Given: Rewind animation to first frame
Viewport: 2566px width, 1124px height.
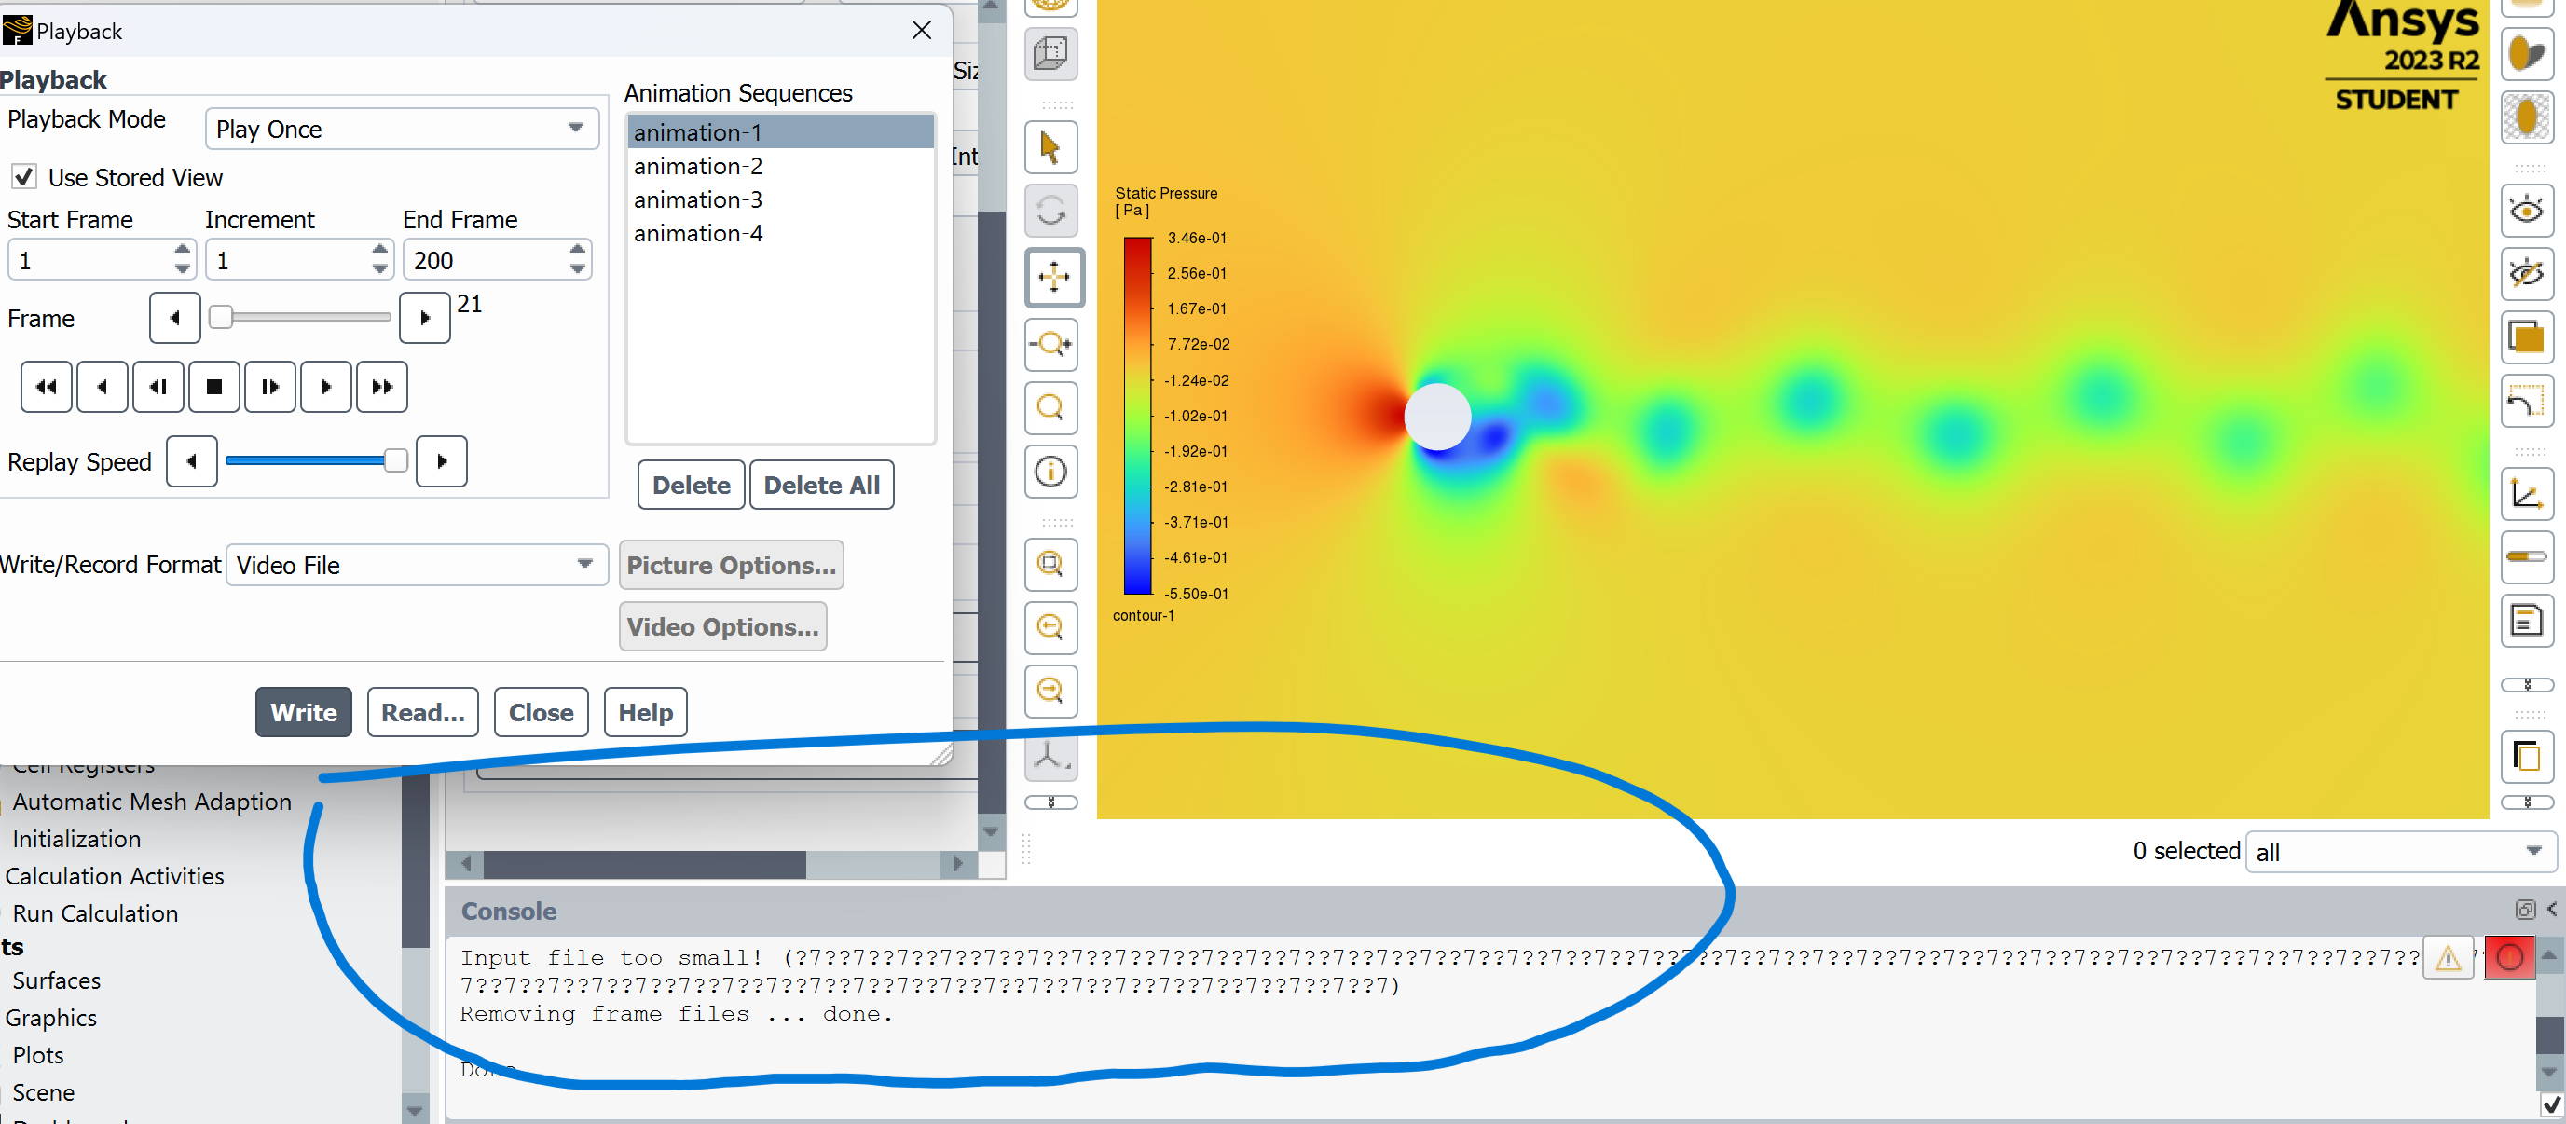Looking at the screenshot, I should click(46, 388).
